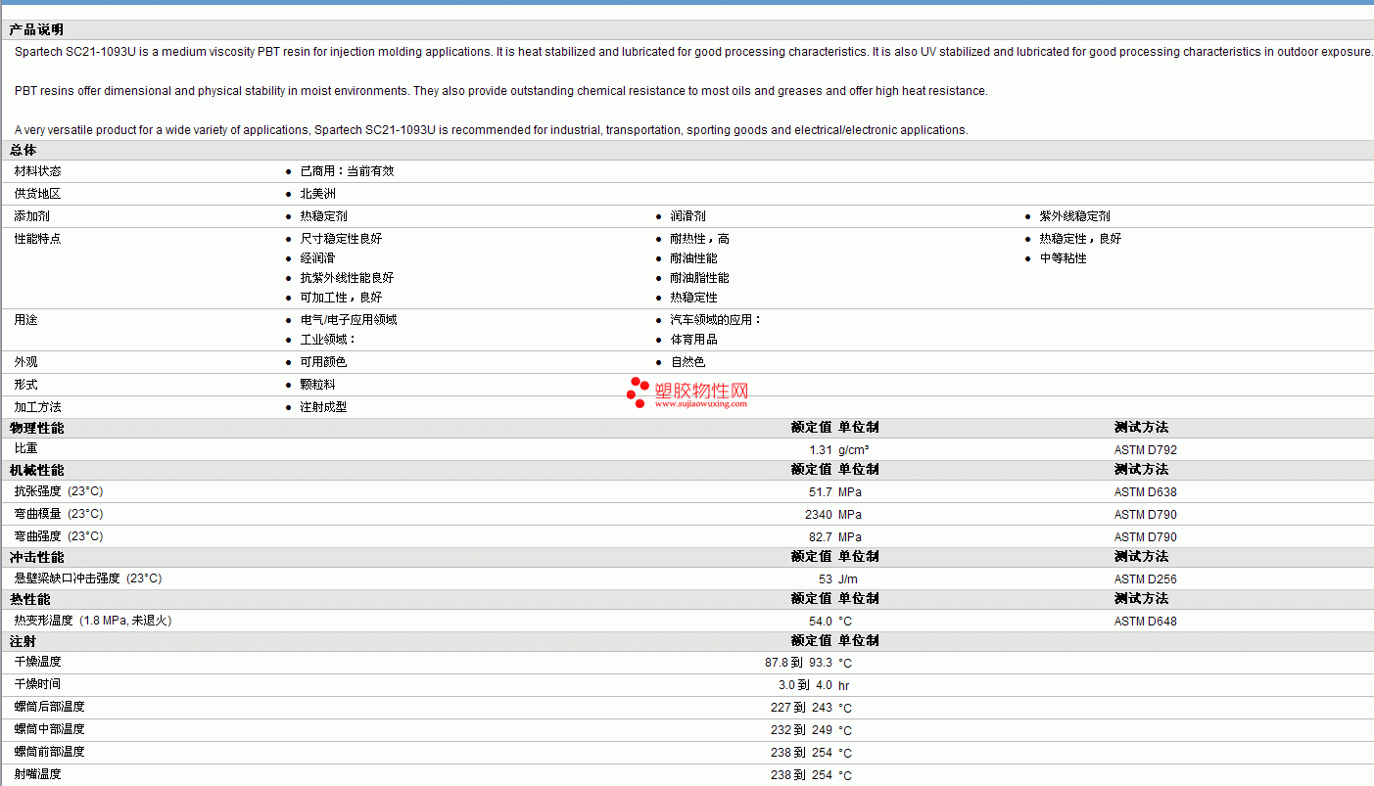1374x786 pixels.
Task: Select the 热性能 section header
Action: point(29,599)
